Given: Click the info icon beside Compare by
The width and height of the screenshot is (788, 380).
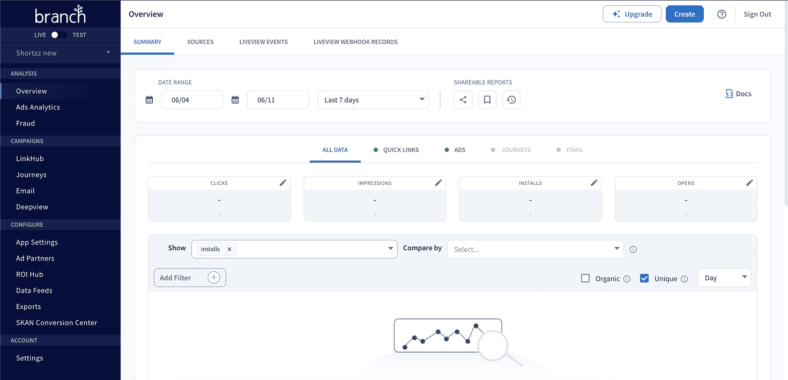Looking at the screenshot, I should click(x=633, y=249).
